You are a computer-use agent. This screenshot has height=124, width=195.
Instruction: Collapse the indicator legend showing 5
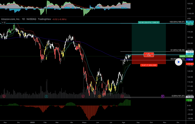click(3, 23)
